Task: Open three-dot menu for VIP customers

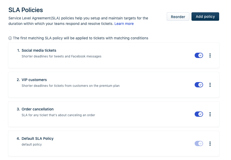Action: [210, 85]
